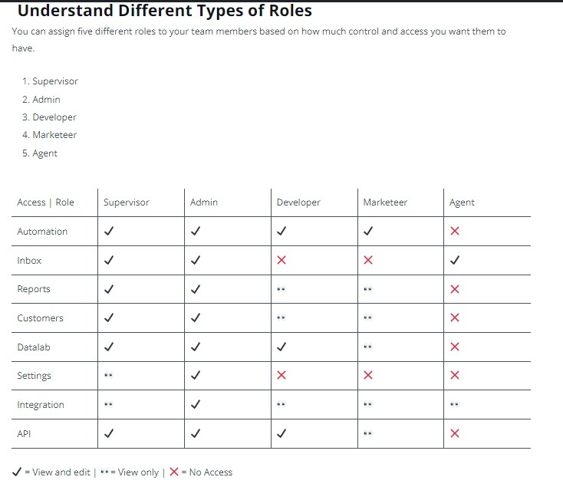Click the Supervisor item in the numbered list
This screenshot has height=500, width=563.
pos(54,81)
